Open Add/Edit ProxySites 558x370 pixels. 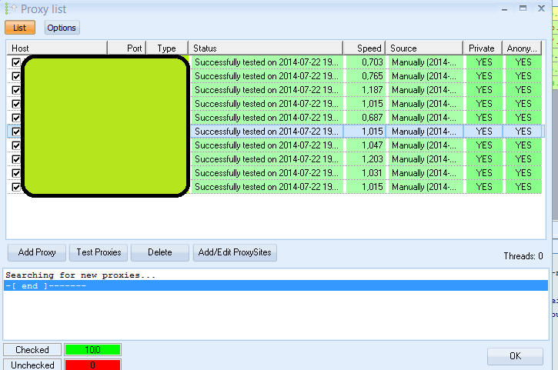coord(234,252)
